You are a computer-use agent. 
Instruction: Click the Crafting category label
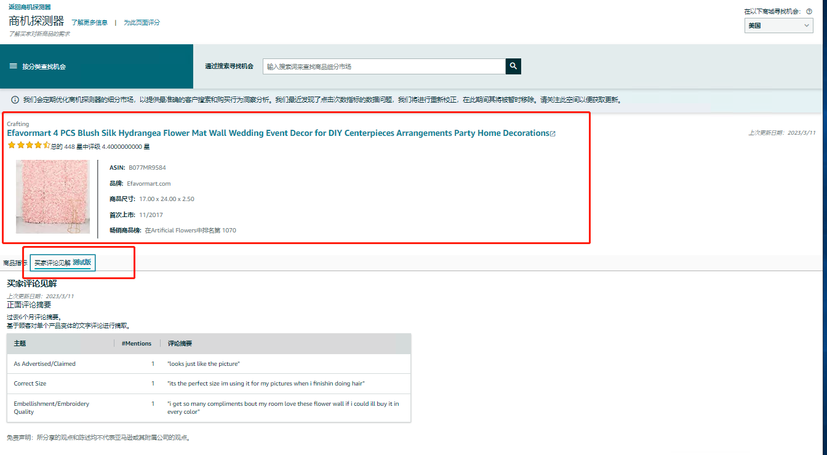(18, 124)
